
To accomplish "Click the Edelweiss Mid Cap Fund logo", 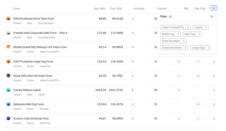I will point(9,104).
